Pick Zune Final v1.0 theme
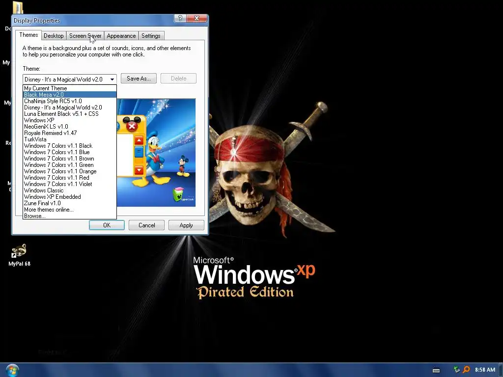Image resolution: width=503 pixels, height=377 pixels. click(x=70, y=203)
